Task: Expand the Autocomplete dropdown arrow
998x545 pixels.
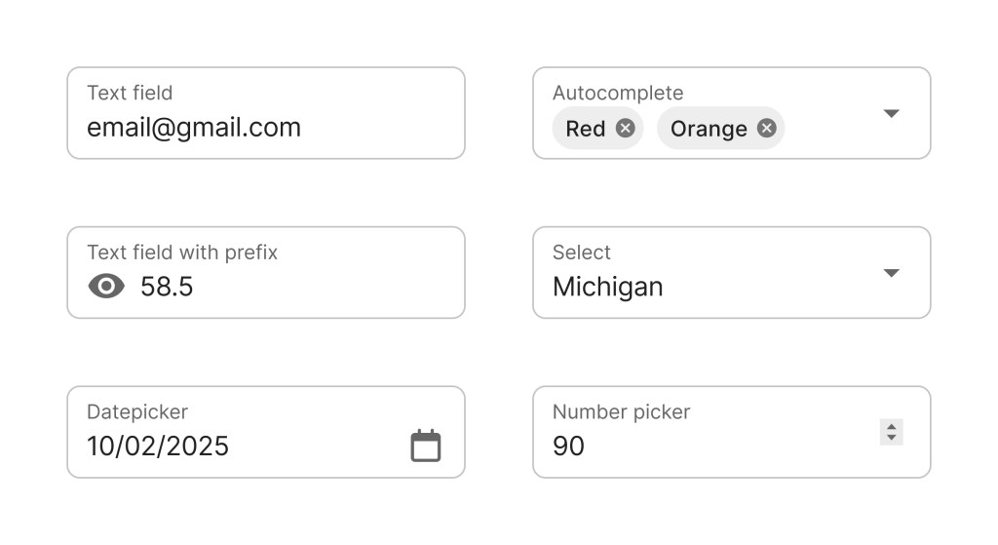Action: click(x=890, y=113)
